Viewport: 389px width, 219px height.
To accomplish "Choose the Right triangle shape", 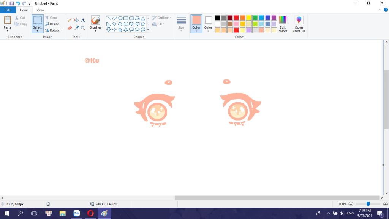I will point(108,24).
